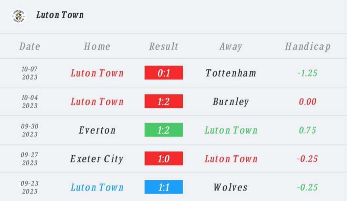Open Everton home team link
Screen dimensions: 347x201
pyautogui.click(x=97, y=130)
